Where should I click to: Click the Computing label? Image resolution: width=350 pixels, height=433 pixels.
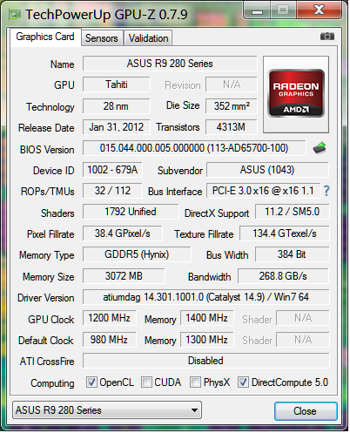point(52,383)
